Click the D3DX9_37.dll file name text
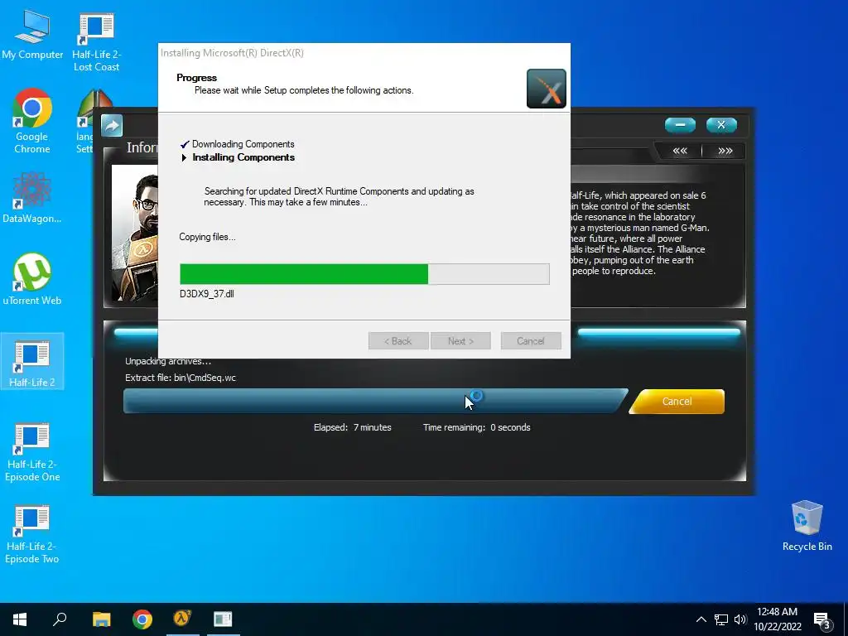Screen dimensions: 848x636 pos(206,294)
